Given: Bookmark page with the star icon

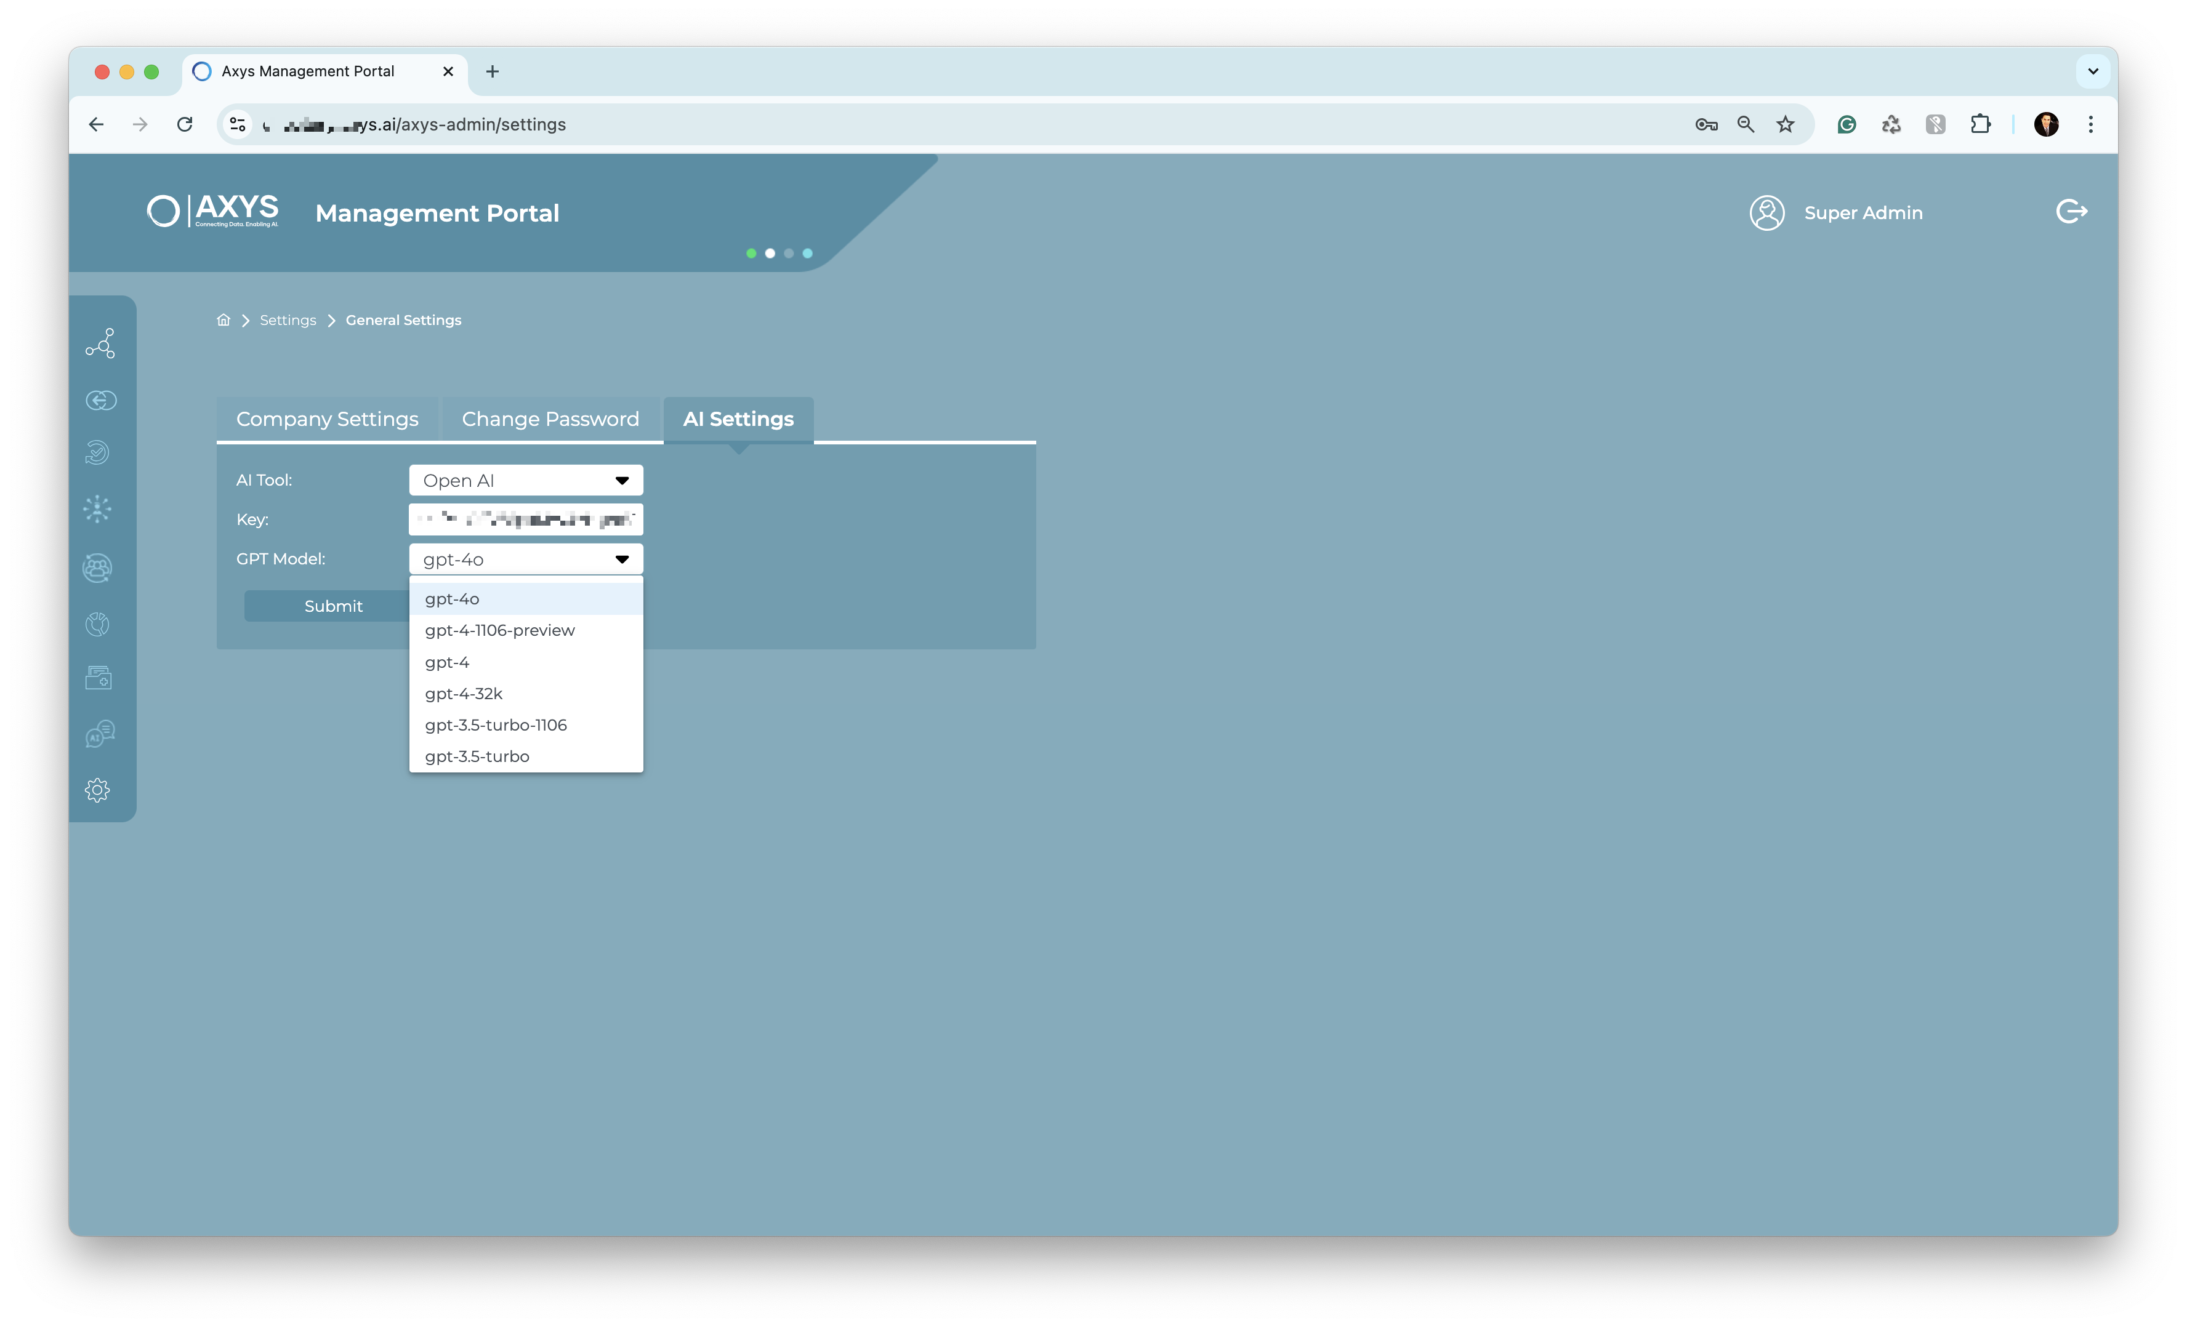Looking at the screenshot, I should click(1785, 124).
